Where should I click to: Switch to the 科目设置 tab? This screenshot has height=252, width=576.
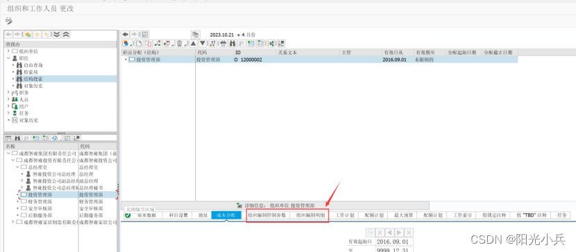pos(178,215)
